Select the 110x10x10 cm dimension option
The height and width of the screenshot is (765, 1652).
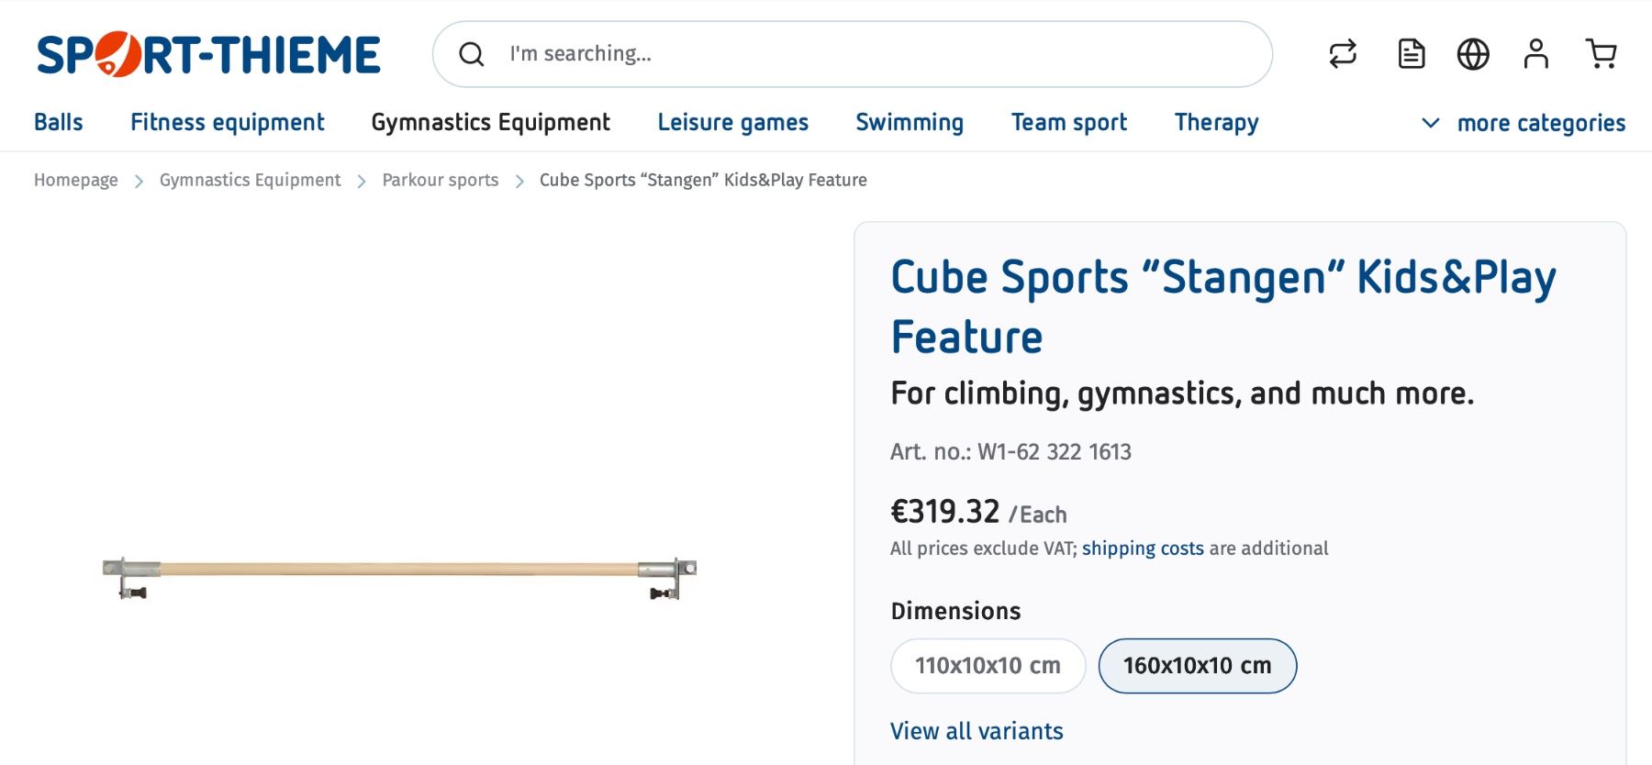pos(988,666)
